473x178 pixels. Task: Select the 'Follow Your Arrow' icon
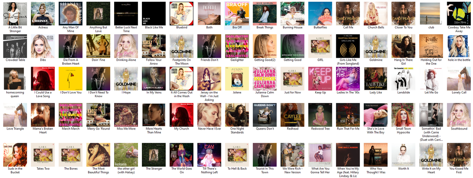154,46
